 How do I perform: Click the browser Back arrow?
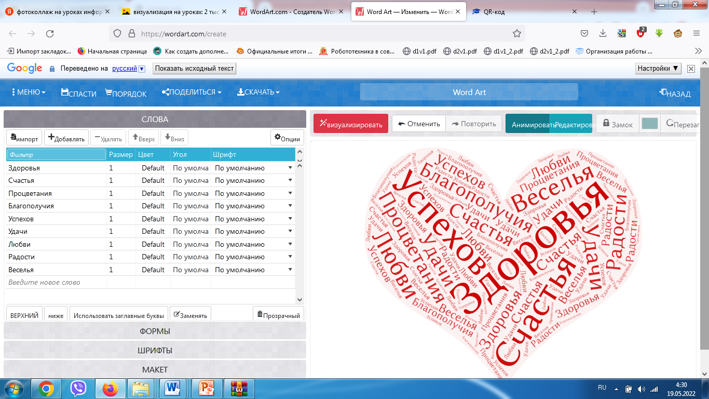[x=12, y=33]
